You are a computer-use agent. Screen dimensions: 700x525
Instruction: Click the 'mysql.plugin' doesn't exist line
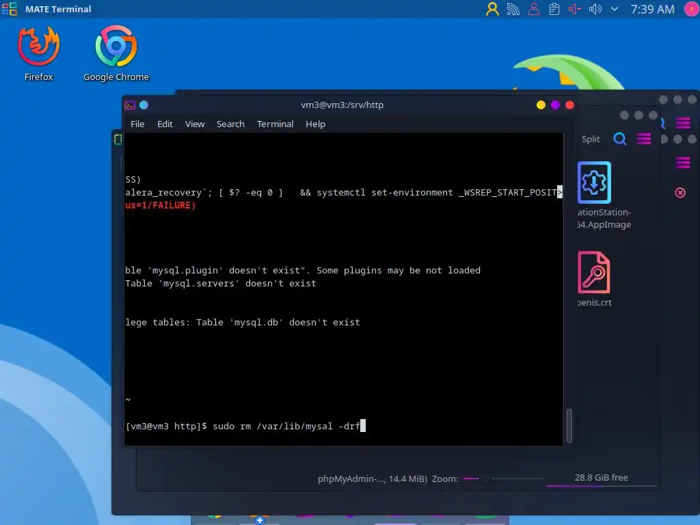pos(303,271)
